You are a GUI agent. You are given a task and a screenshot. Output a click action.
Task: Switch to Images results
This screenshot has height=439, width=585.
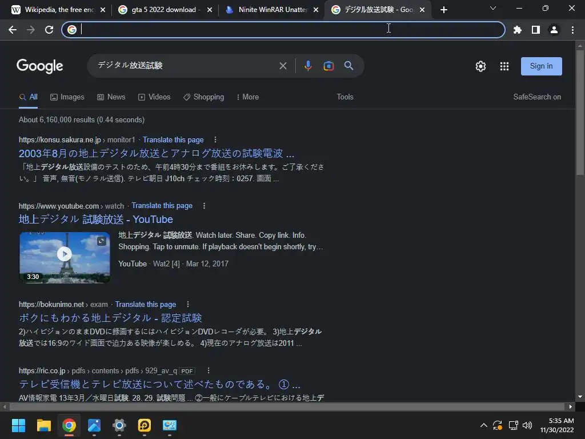click(67, 97)
